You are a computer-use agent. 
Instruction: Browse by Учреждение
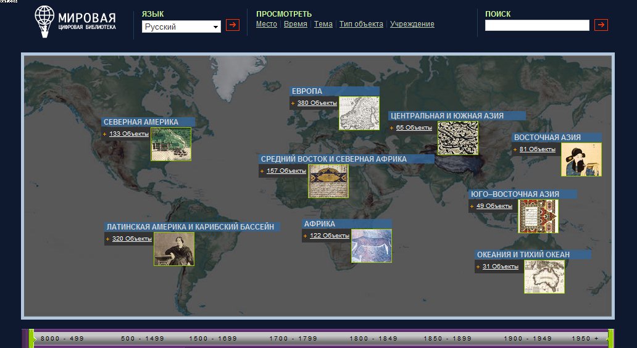pyautogui.click(x=412, y=24)
